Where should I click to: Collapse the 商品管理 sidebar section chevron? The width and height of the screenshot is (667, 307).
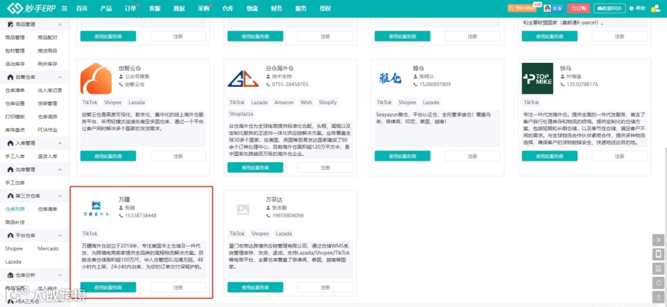click(60, 25)
